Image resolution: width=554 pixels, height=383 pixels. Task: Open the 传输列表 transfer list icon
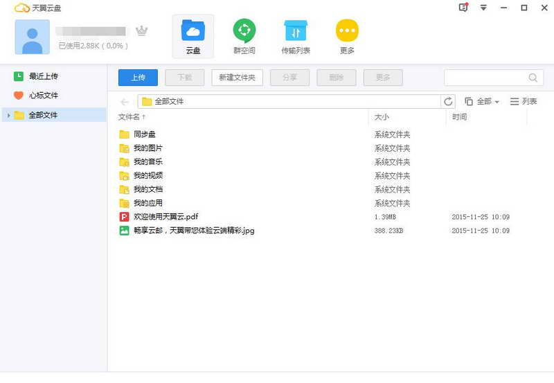(x=296, y=37)
